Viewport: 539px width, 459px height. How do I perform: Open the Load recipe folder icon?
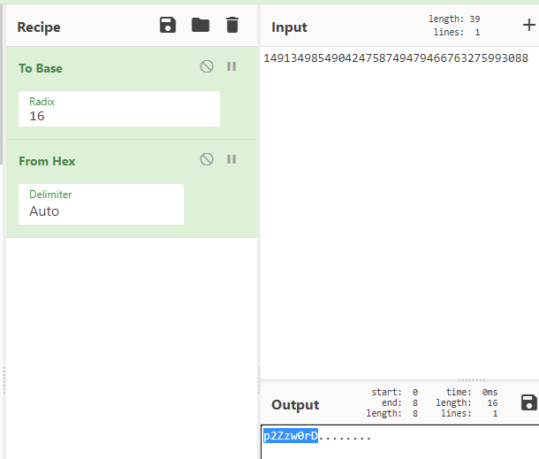(x=201, y=26)
